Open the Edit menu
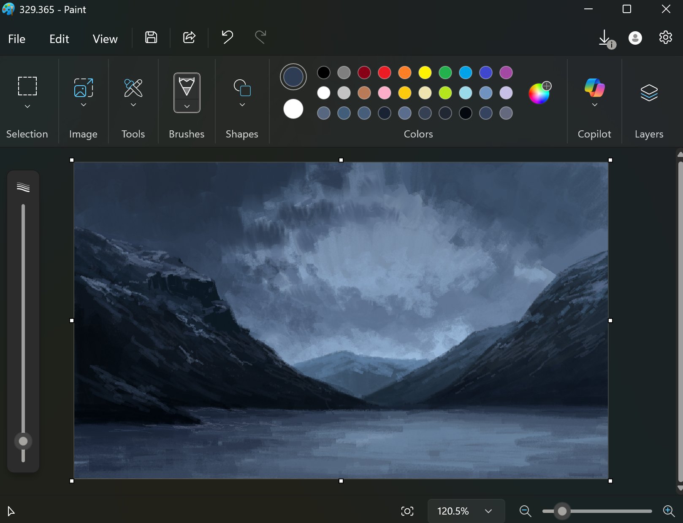 click(59, 39)
